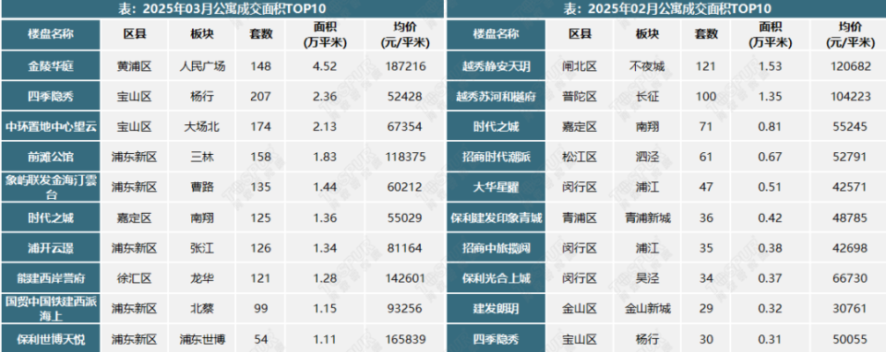Click the 中环置地中心望云 project name cell
The image size is (886, 352).
[50, 127]
